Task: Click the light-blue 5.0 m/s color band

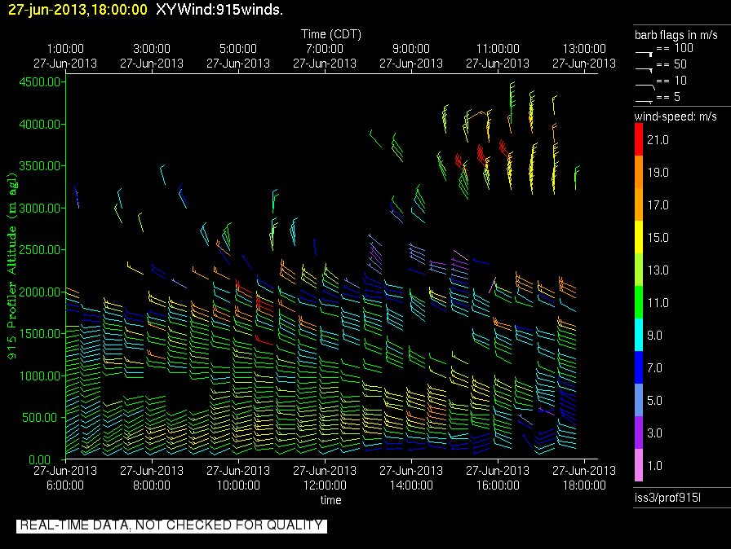Action: coord(639,400)
